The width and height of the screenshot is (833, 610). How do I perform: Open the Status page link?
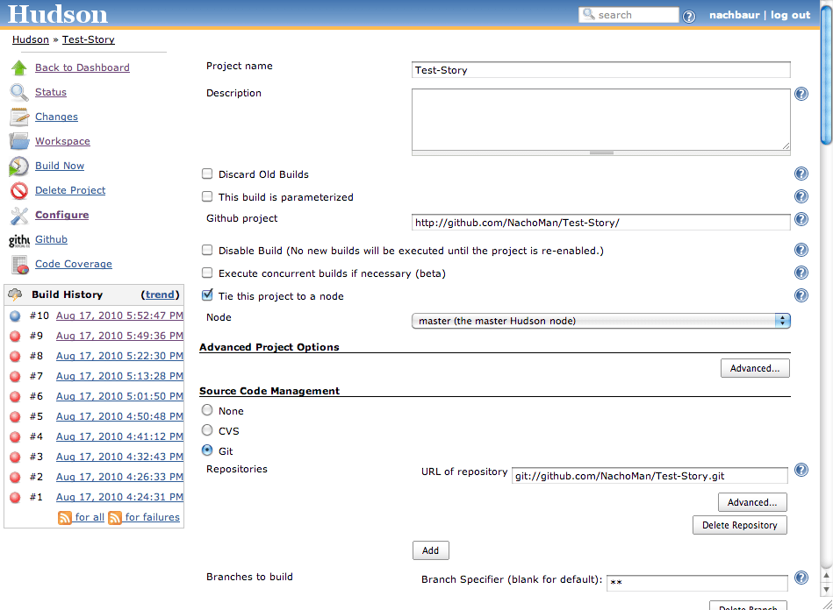click(x=51, y=92)
